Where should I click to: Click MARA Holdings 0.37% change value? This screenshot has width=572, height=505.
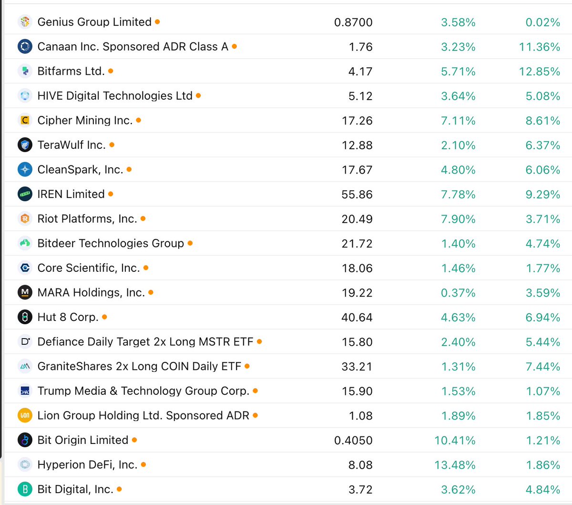coord(458,293)
